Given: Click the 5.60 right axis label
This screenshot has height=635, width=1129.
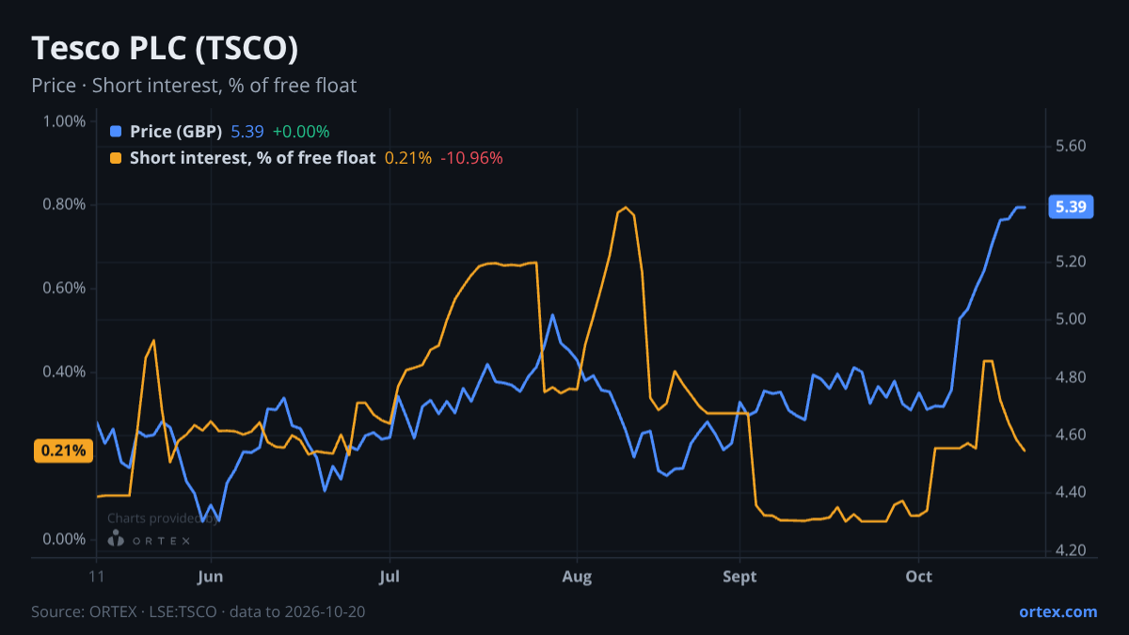Looking at the screenshot, I should tap(1072, 147).
